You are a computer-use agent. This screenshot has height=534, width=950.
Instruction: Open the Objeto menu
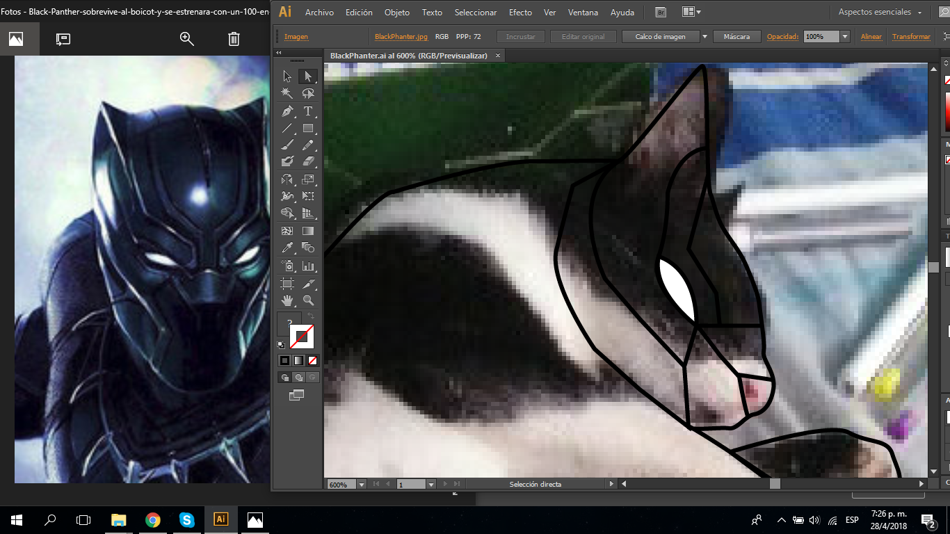click(x=397, y=13)
